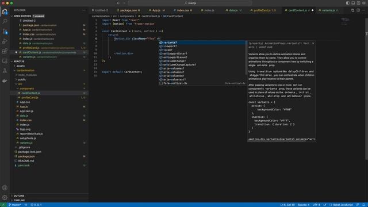Switch to the package.json tab
The height and width of the screenshot is (207, 368).
pyautogui.click(x=128, y=10)
